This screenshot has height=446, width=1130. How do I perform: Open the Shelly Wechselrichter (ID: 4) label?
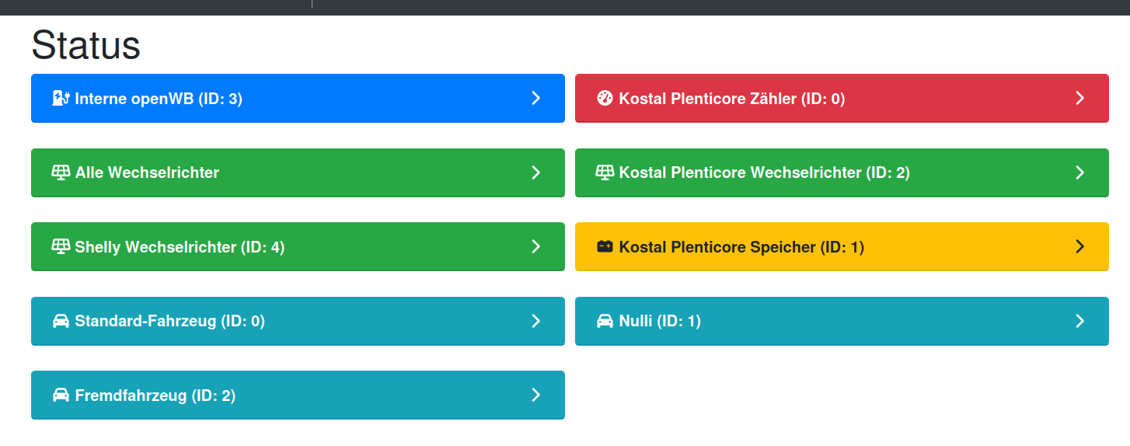pyautogui.click(x=180, y=247)
